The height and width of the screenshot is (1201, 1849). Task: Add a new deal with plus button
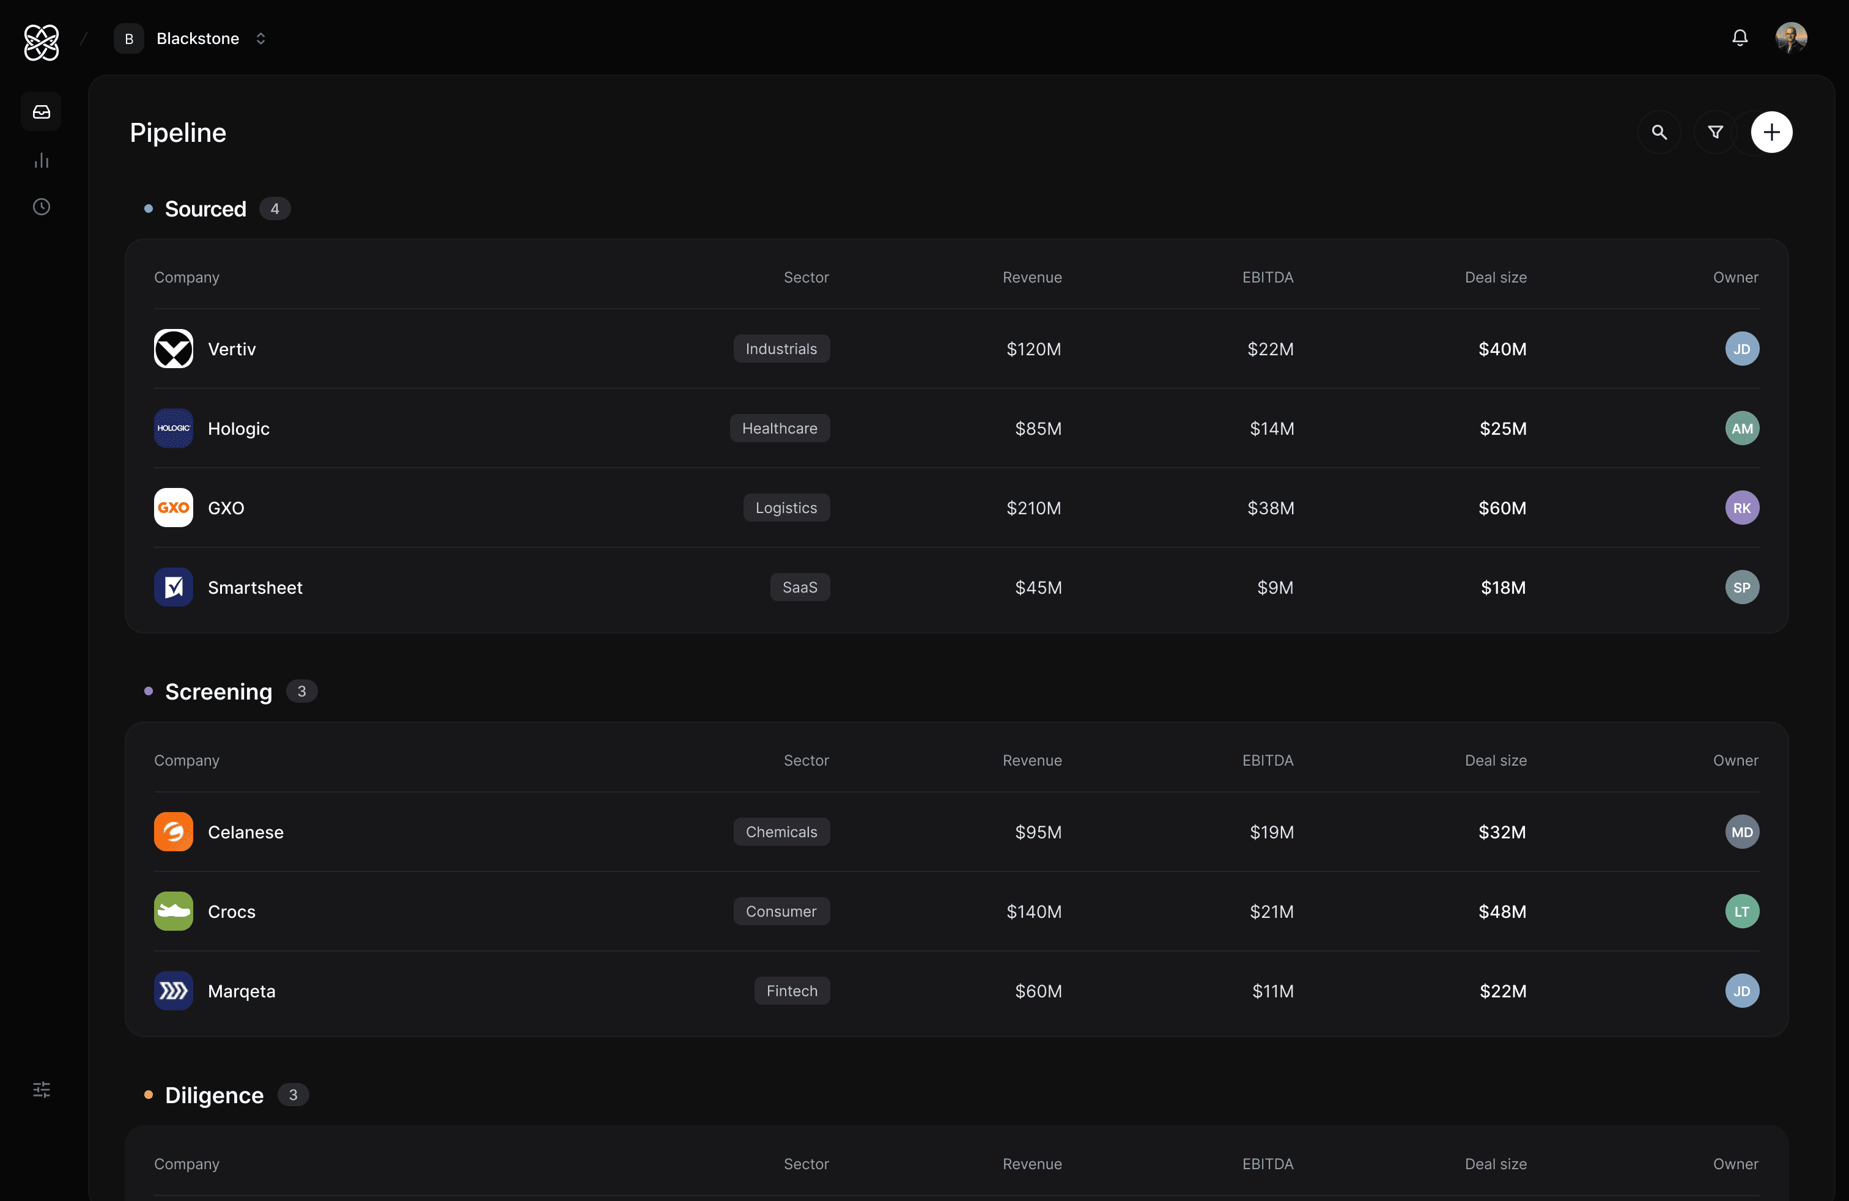[1771, 132]
